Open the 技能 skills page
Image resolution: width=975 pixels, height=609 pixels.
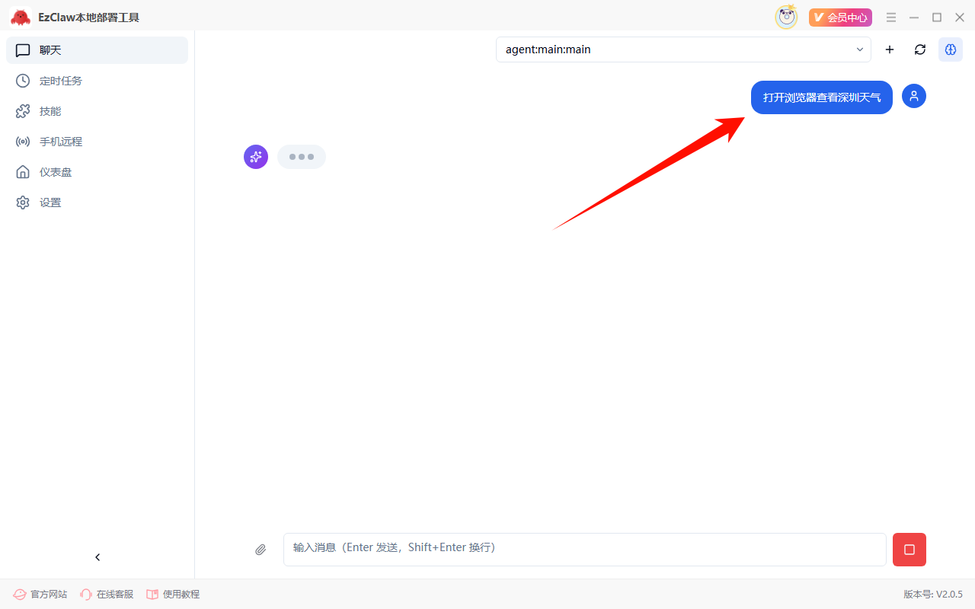point(50,111)
